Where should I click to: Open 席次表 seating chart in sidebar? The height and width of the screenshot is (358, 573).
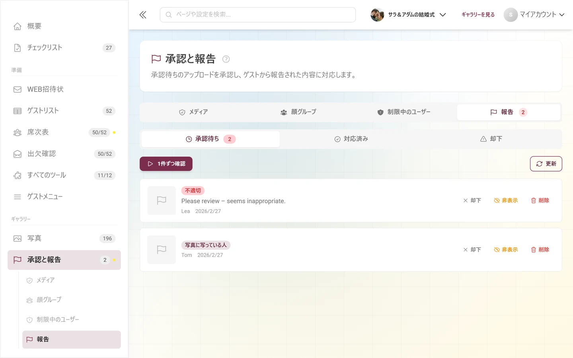(x=64, y=132)
